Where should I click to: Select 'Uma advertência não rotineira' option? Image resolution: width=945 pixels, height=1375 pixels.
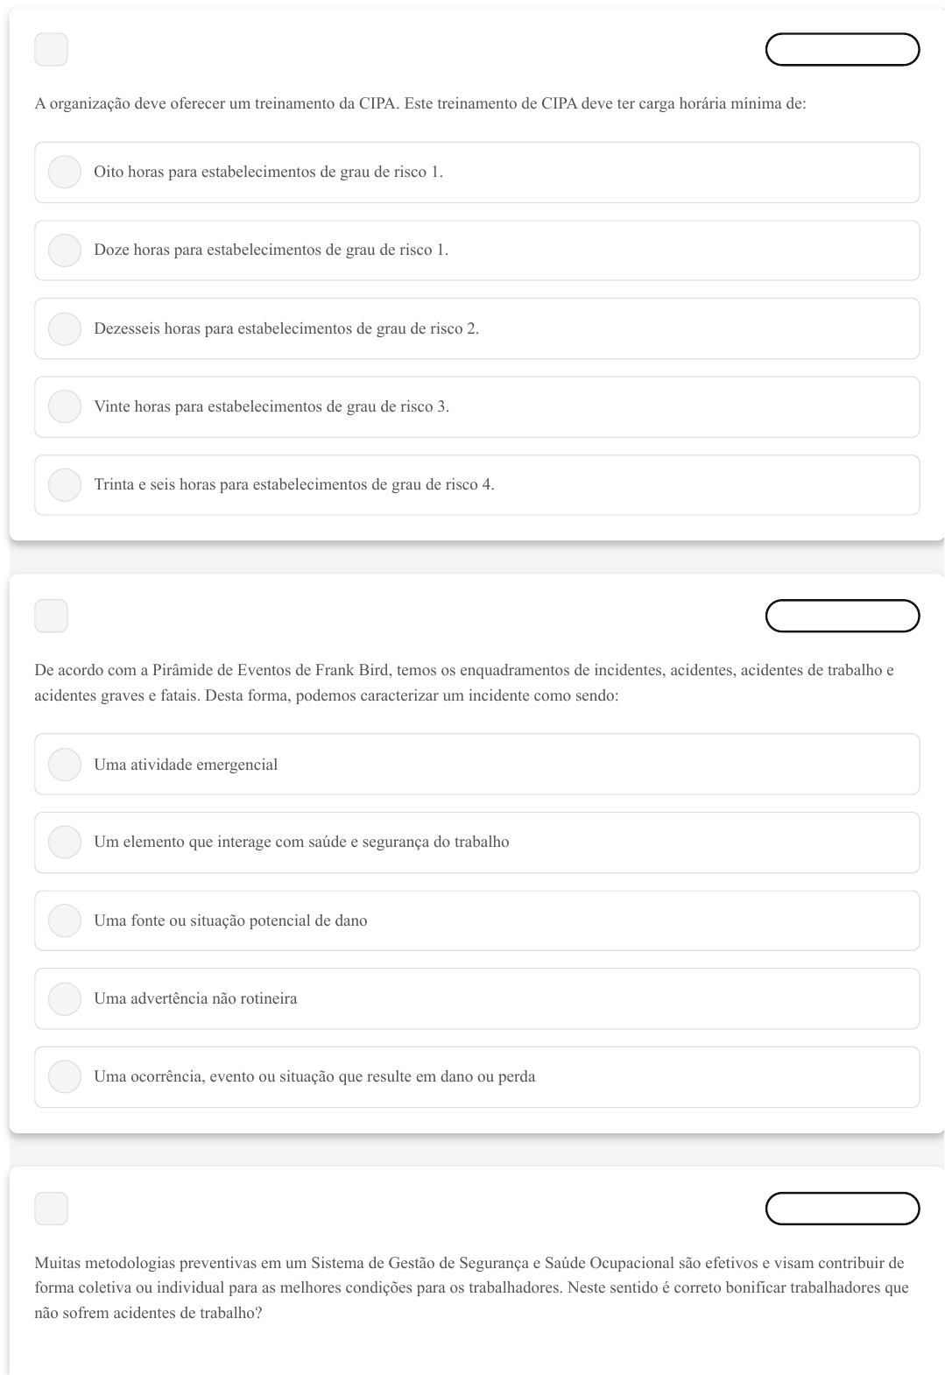pos(64,999)
